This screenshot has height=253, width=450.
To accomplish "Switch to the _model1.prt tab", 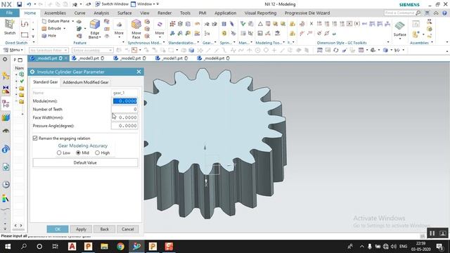I will pyautogui.click(x=172, y=58).
